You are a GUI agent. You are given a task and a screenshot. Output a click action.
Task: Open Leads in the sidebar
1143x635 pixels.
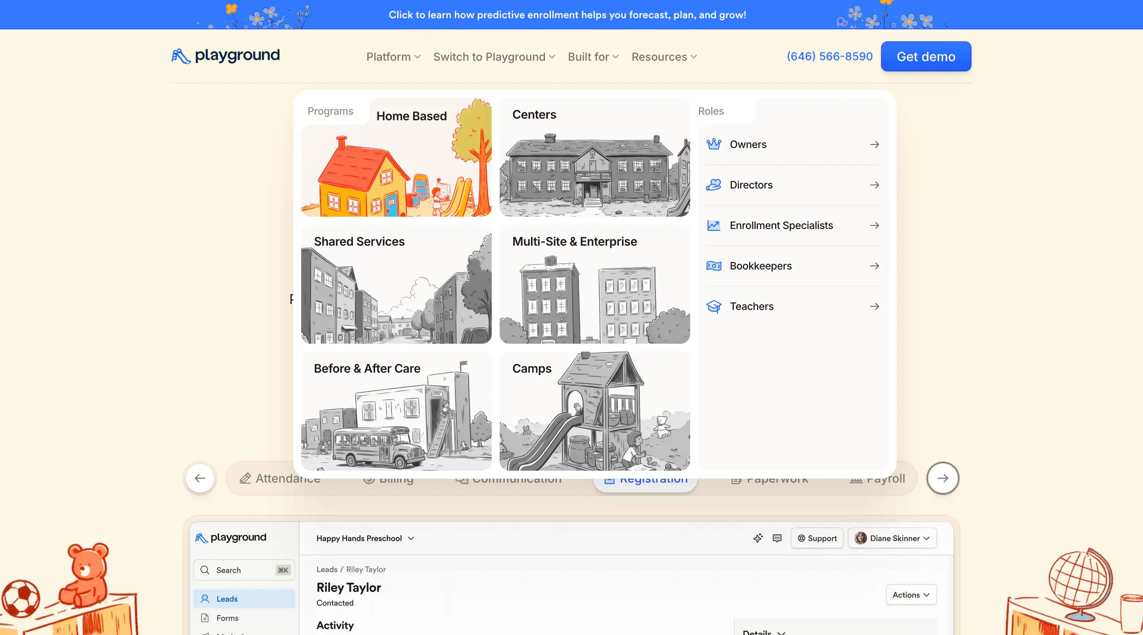pos(244,598)
